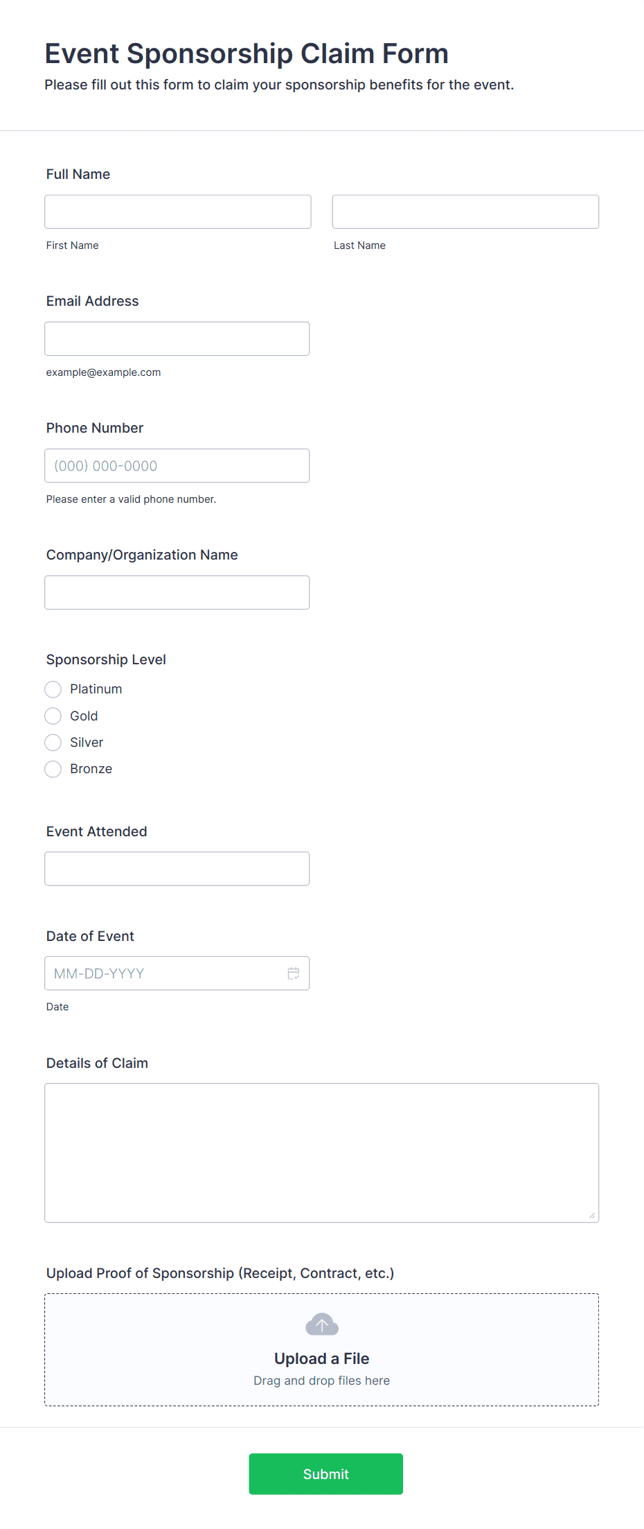The height and width of the screenshot is (1529, 644).
Task: Select the Silver sponsorship level
Action: tap(53, 742)
